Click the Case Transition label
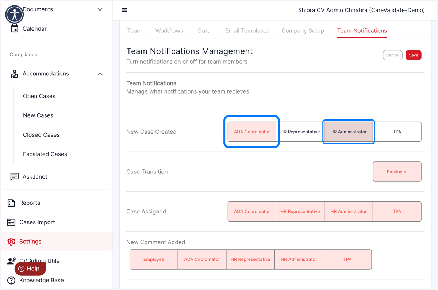 point(147,172)
